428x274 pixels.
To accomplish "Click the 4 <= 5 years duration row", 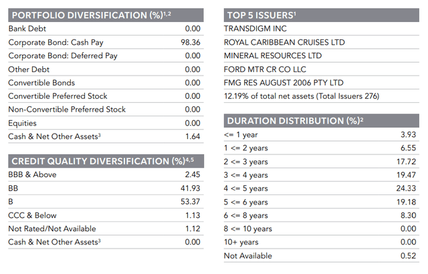I will 246,188.
